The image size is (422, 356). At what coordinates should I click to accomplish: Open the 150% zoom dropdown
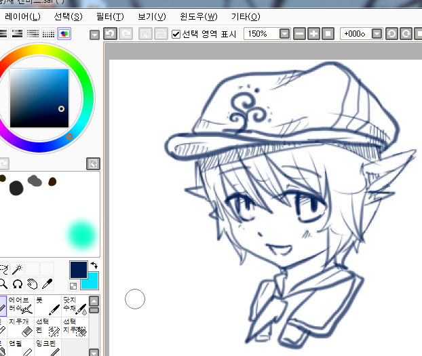click(284, 33)
